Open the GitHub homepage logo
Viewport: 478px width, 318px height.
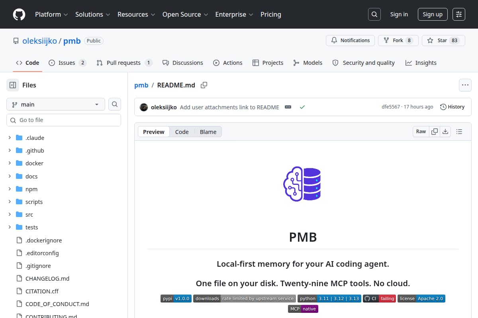point(19,14)
